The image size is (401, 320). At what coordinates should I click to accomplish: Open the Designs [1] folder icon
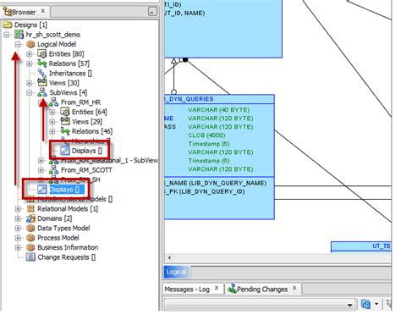8,25
